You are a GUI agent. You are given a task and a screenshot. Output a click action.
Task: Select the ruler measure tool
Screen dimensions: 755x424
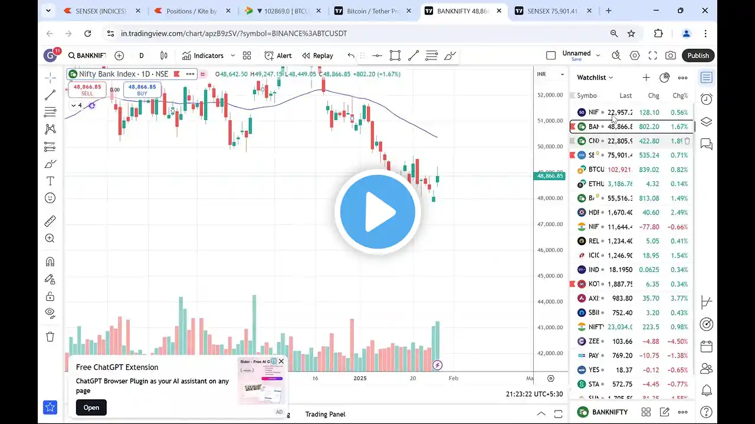click(50, 221)
